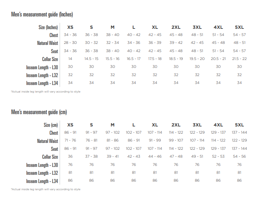This screenshot has width=260, height=207.
Task: Select the XS column header in cm table
Action: point(70,125)
